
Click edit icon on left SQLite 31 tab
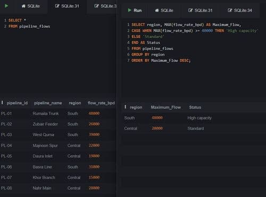click(57, 6)
